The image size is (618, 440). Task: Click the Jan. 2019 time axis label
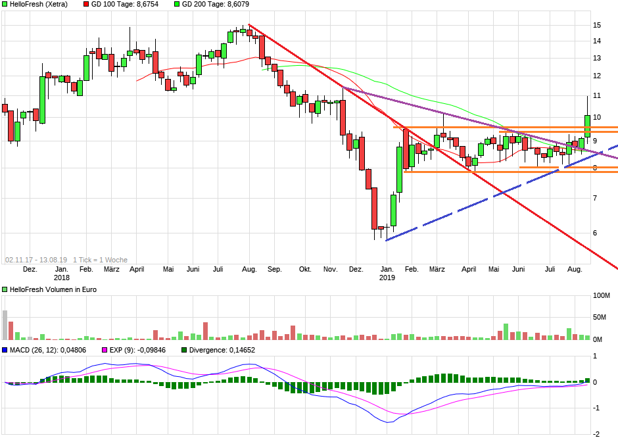tap(387, 273)
